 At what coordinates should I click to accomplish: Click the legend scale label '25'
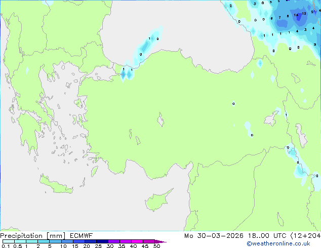tap(98, 246)
